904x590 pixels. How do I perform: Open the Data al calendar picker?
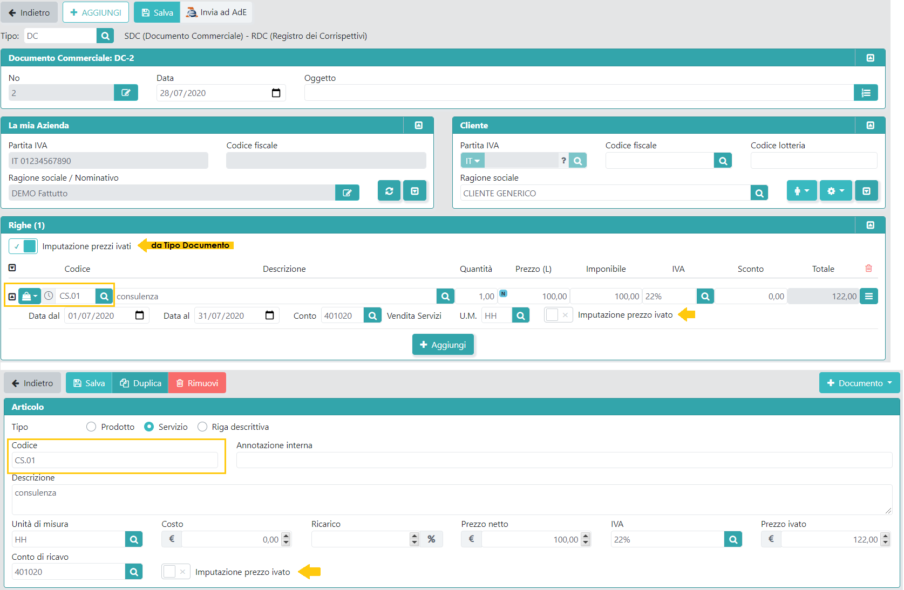coord(270,315)
